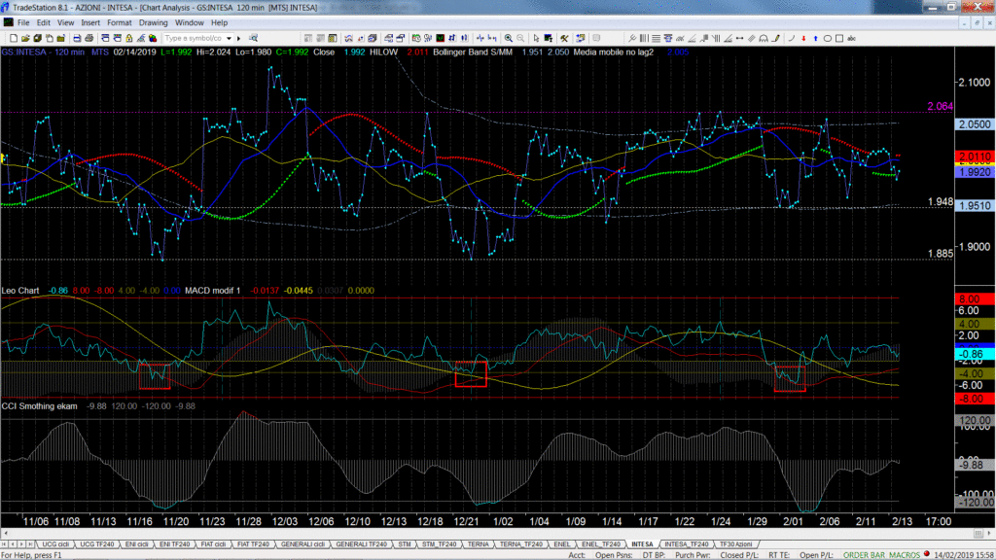This screenshot has height=560, width=996.
Task: Switch to the STM_TF240 tab
Action: pyautogui.click(x=439, y=544)
